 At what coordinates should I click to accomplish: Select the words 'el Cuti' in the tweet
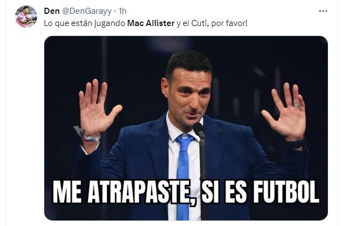coord(195,23)
